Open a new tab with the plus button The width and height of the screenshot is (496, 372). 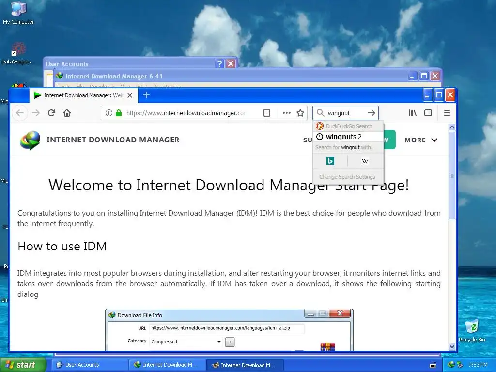tap(146, 95)
